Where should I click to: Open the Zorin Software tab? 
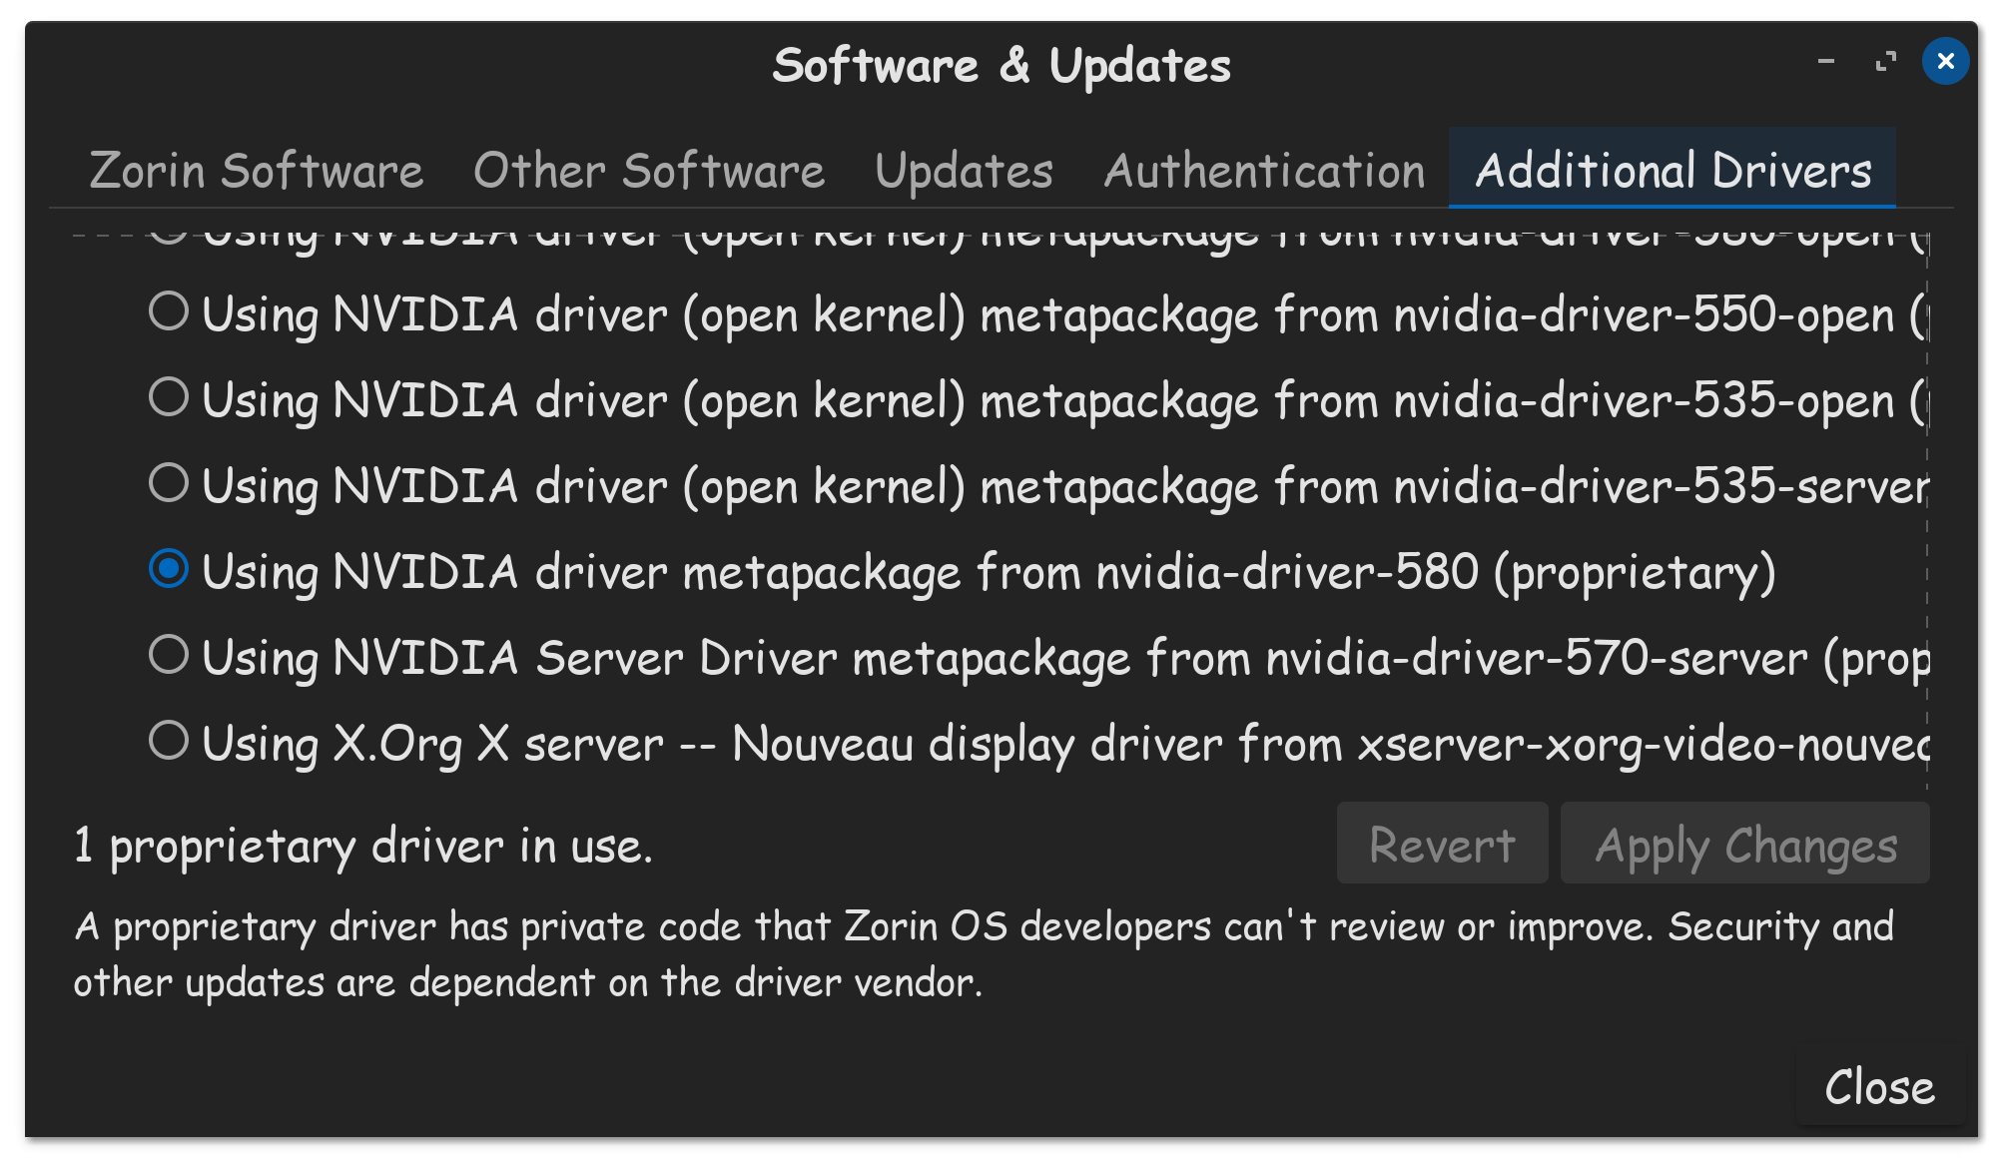257,171
